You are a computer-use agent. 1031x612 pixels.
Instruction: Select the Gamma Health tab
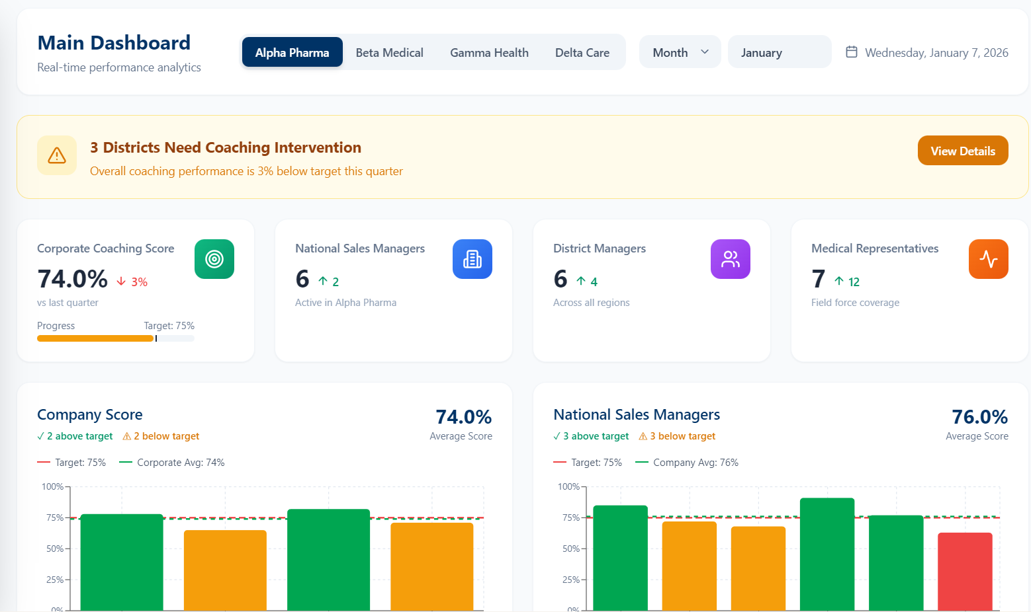pos(489,52)
